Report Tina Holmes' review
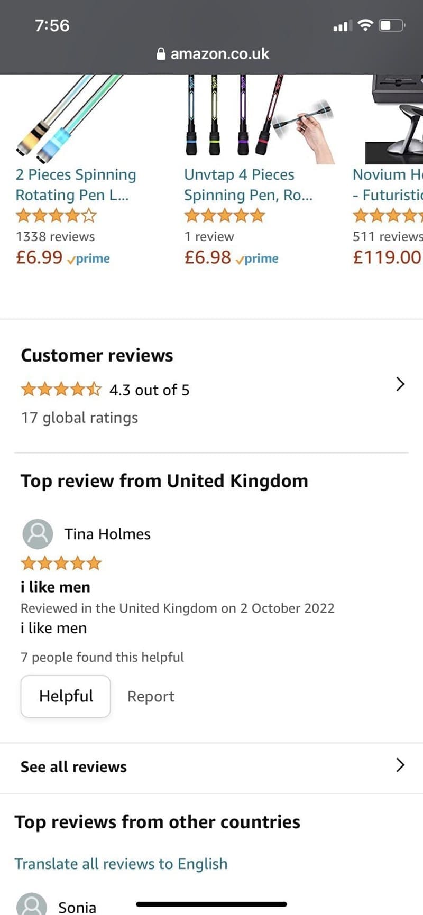This screenshot has width=423, height=915. point(151,696)
